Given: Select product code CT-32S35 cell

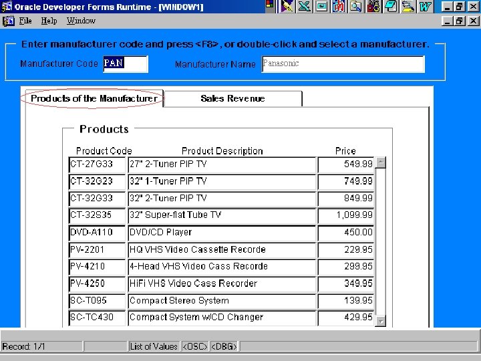Looking at the screenshot, I should [x=98, y=215].
